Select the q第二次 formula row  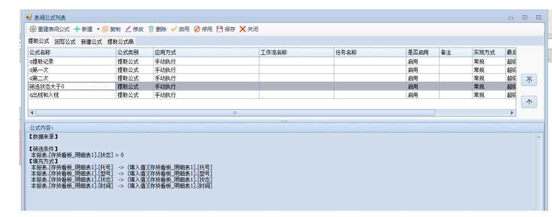click(x=272, y=78)
